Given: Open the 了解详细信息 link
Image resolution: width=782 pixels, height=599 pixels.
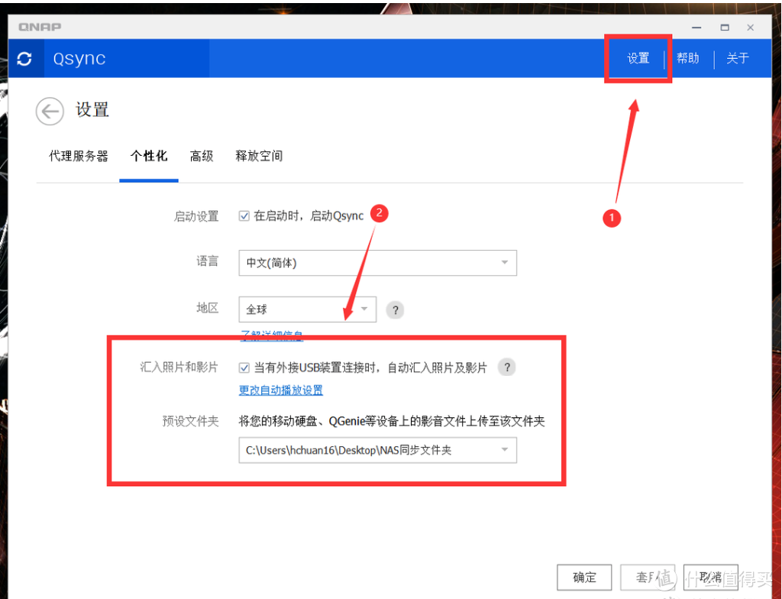Looking at the screenshot, I should [x=271, y=335].
